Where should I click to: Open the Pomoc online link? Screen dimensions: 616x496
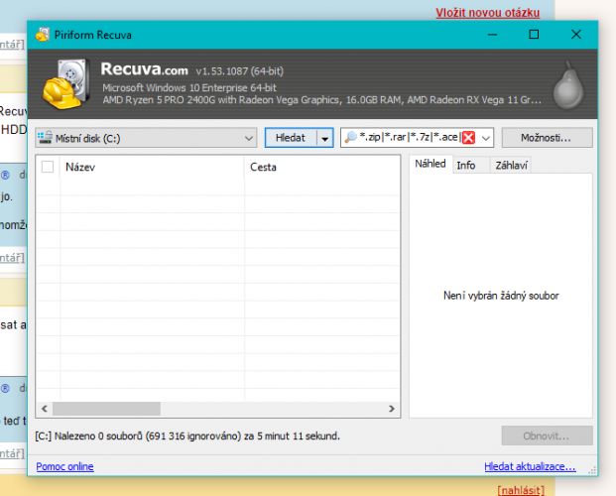(x=64, y=466)
